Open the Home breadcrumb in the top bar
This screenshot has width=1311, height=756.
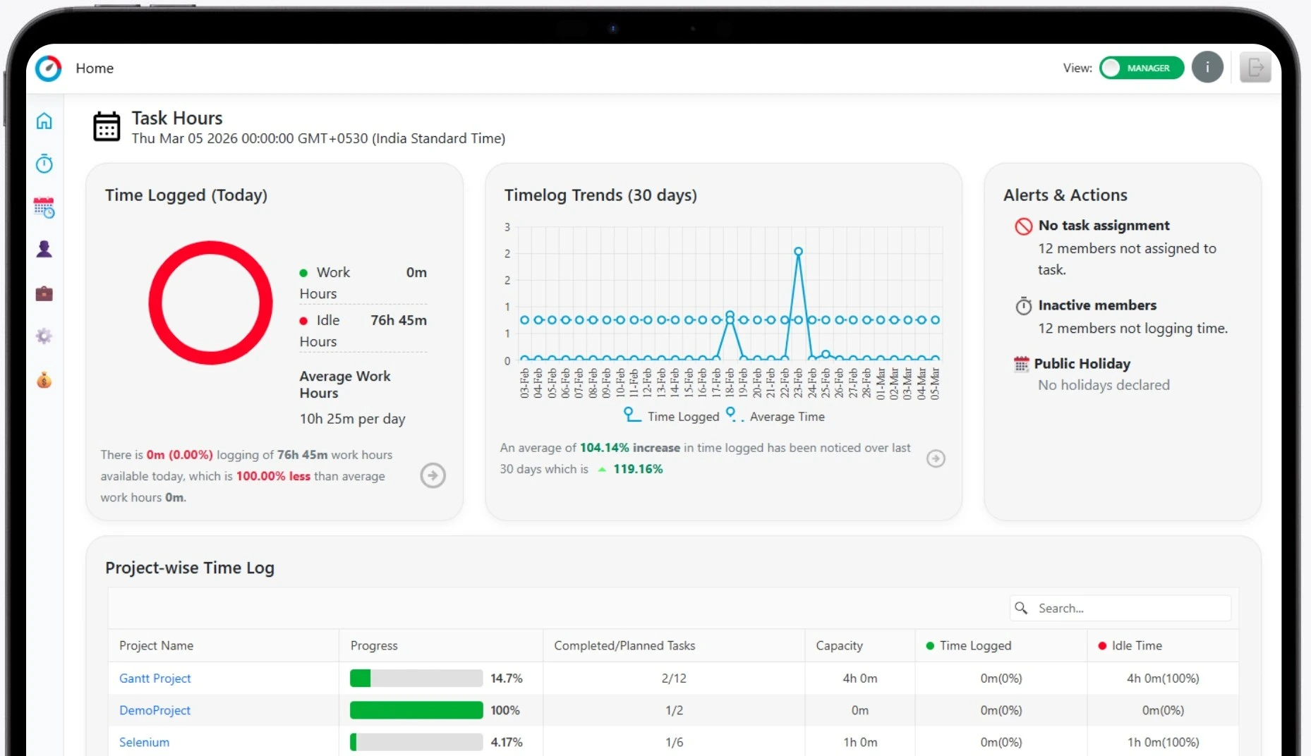(x=95, y=68)
